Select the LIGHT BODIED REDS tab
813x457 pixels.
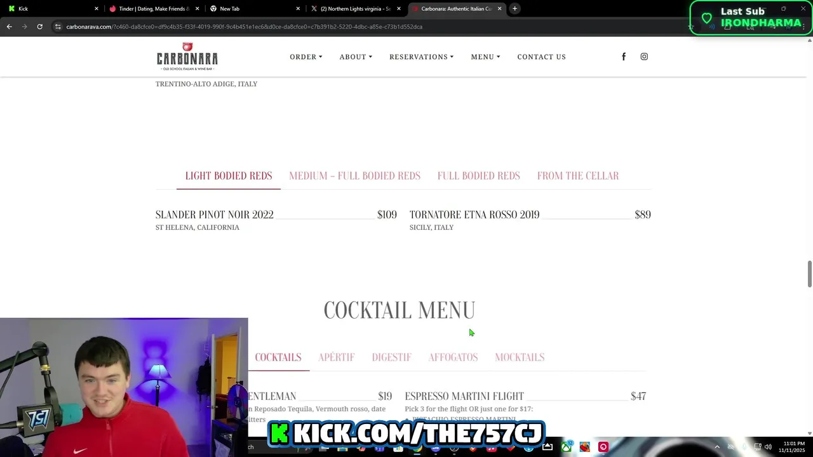[x=229, y=176]
